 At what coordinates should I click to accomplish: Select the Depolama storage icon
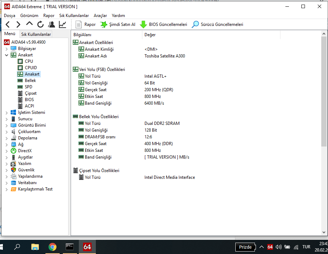pos(13,138)
